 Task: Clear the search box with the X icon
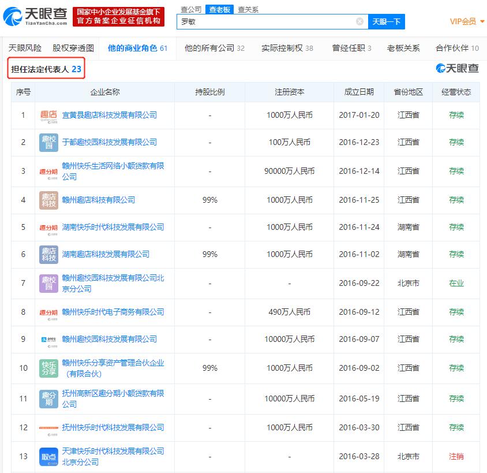click(x=359, y=21)
